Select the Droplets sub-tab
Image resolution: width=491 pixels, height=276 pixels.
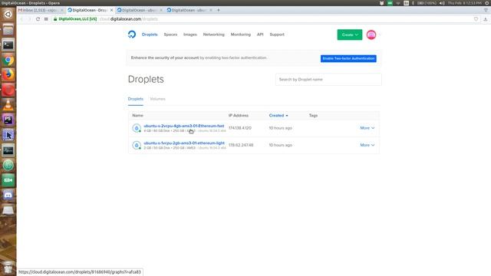135,99
